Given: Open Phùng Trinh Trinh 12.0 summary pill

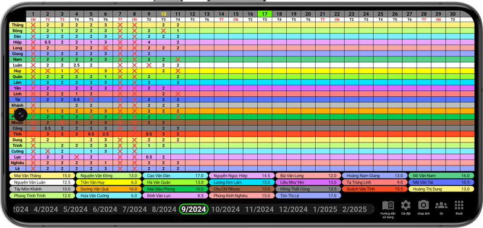Looking at the screenshot, I should tap(42, 196).
